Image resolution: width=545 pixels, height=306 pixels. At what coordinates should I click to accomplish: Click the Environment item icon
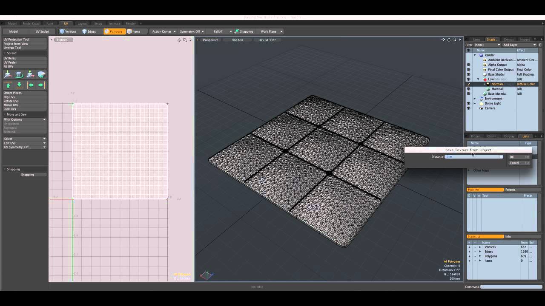[x=481, y=99]
